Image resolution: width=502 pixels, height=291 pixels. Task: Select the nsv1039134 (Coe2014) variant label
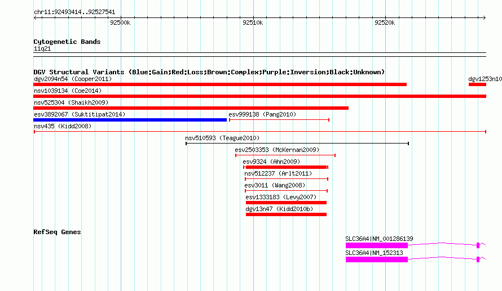[68, 91]
